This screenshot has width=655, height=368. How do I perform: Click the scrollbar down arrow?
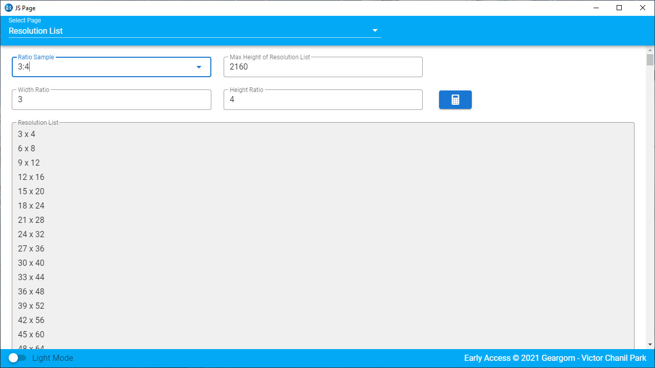tap(650, 344)
